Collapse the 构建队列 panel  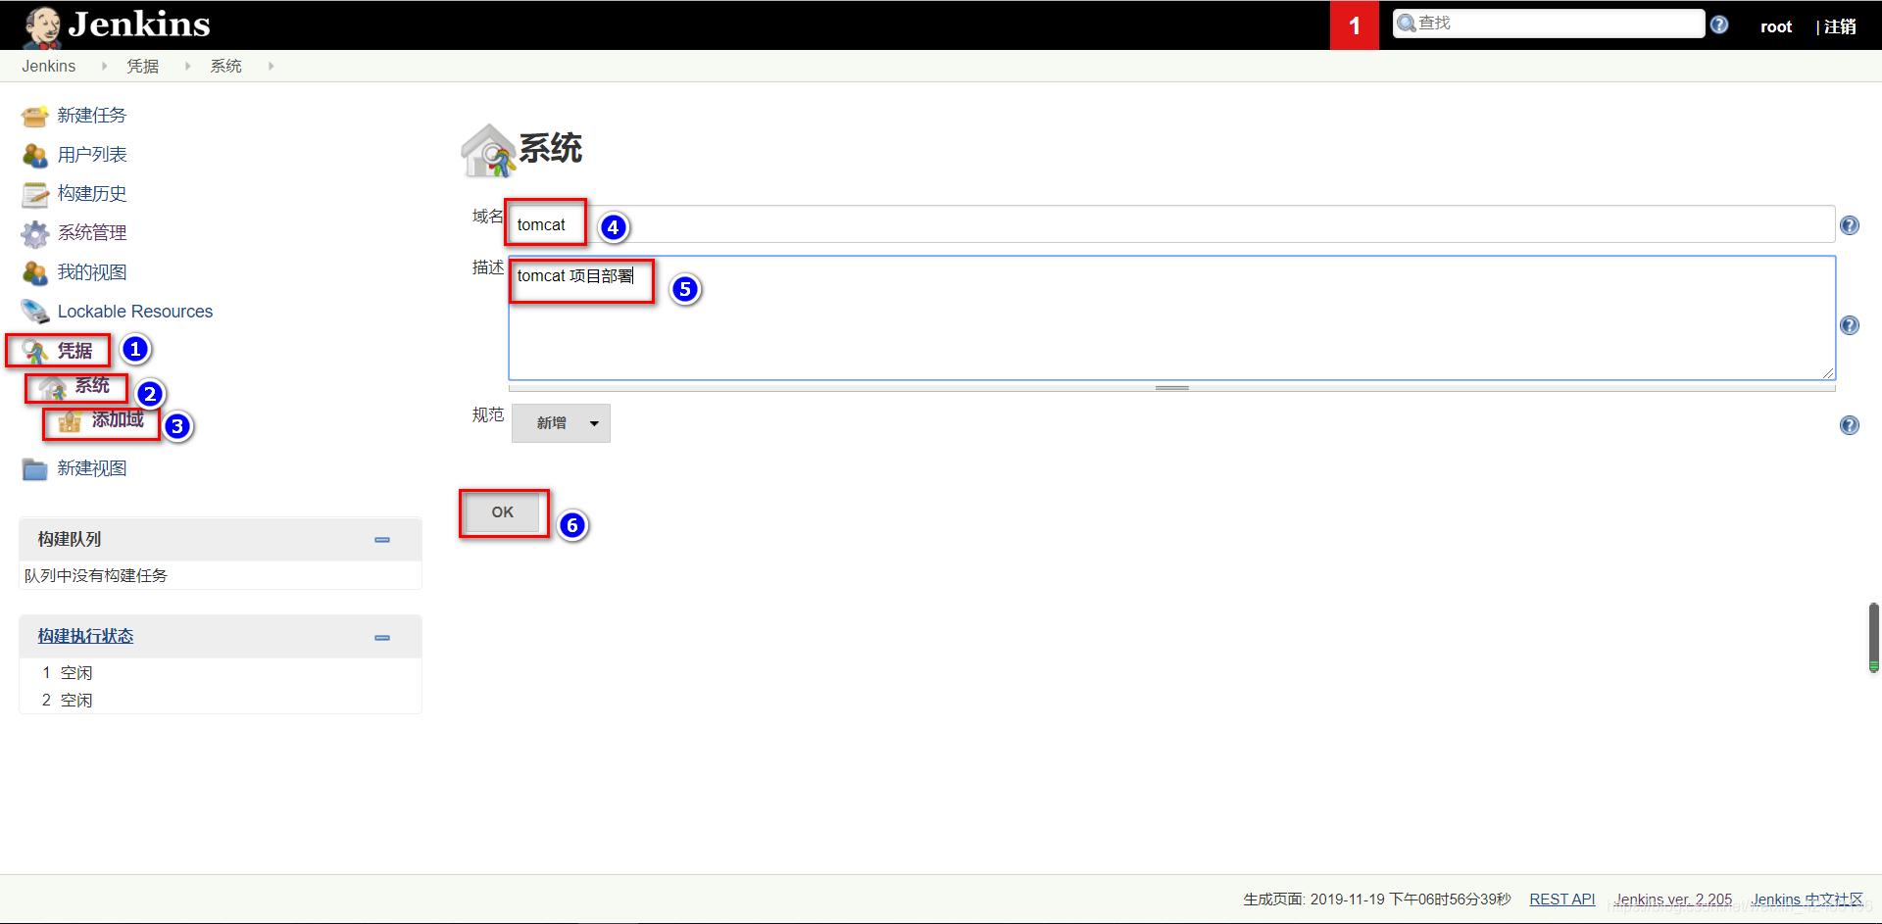(x=382, y=540)
